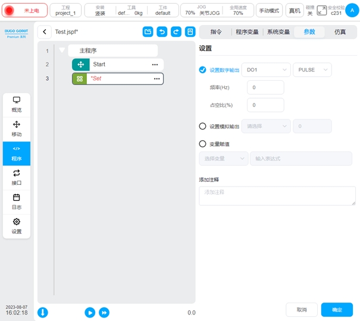Open the 移动 (Move) sidebar panel

click(x=16, y=128)
